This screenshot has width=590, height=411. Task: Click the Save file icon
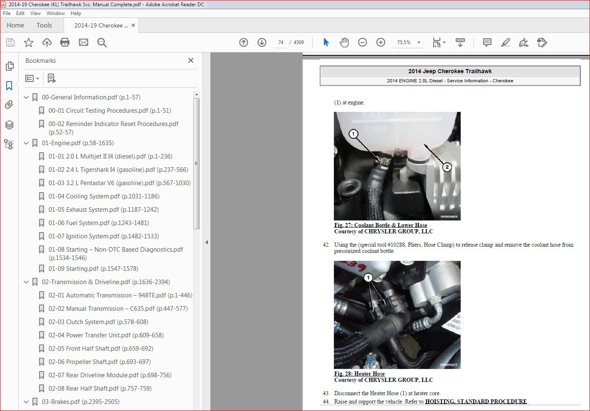point(10,42)
